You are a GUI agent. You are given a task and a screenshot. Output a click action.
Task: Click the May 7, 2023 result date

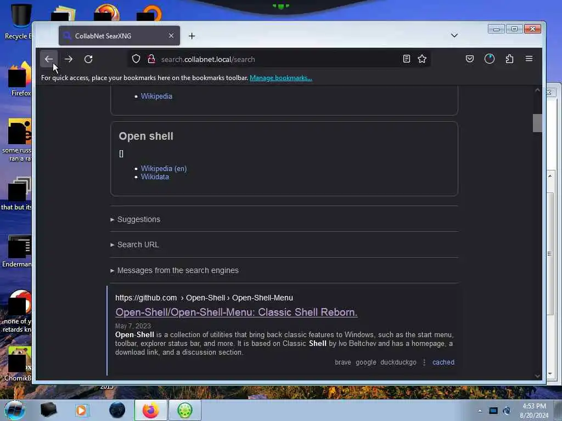coord(133,326)
